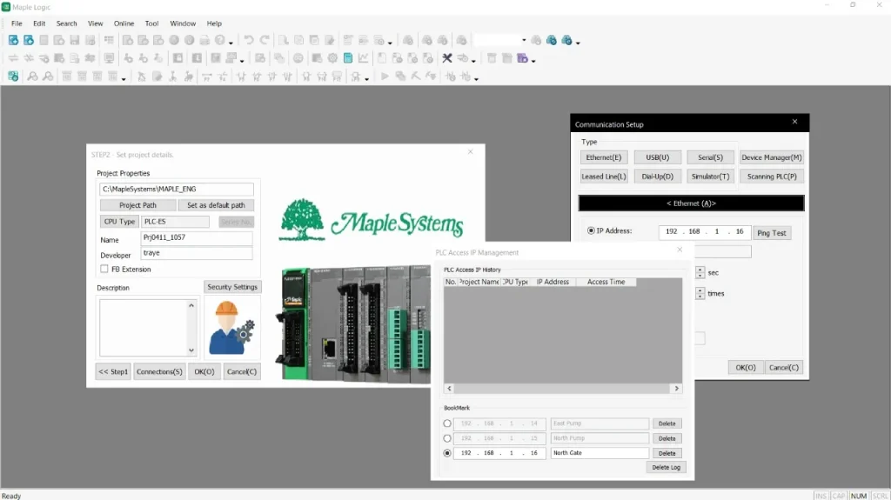The width and height of the screenshot is (891, 500).
Task: Click the North Gate bookmark name field
Action: (600, 453)
